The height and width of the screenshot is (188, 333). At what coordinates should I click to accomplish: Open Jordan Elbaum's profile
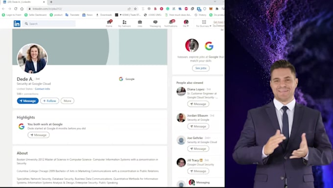pos(197,115)
